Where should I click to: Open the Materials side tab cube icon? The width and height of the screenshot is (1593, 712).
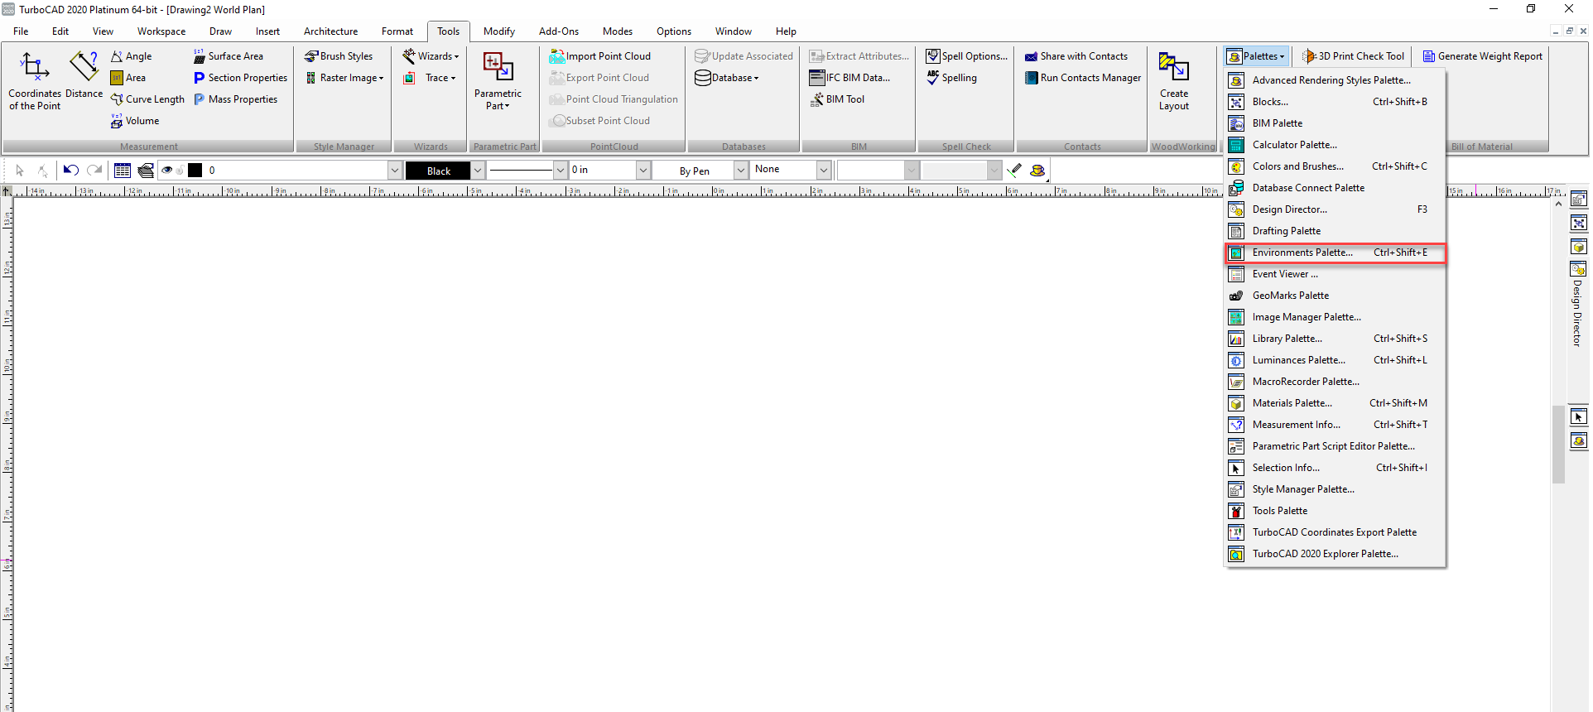pos(1579,248)
